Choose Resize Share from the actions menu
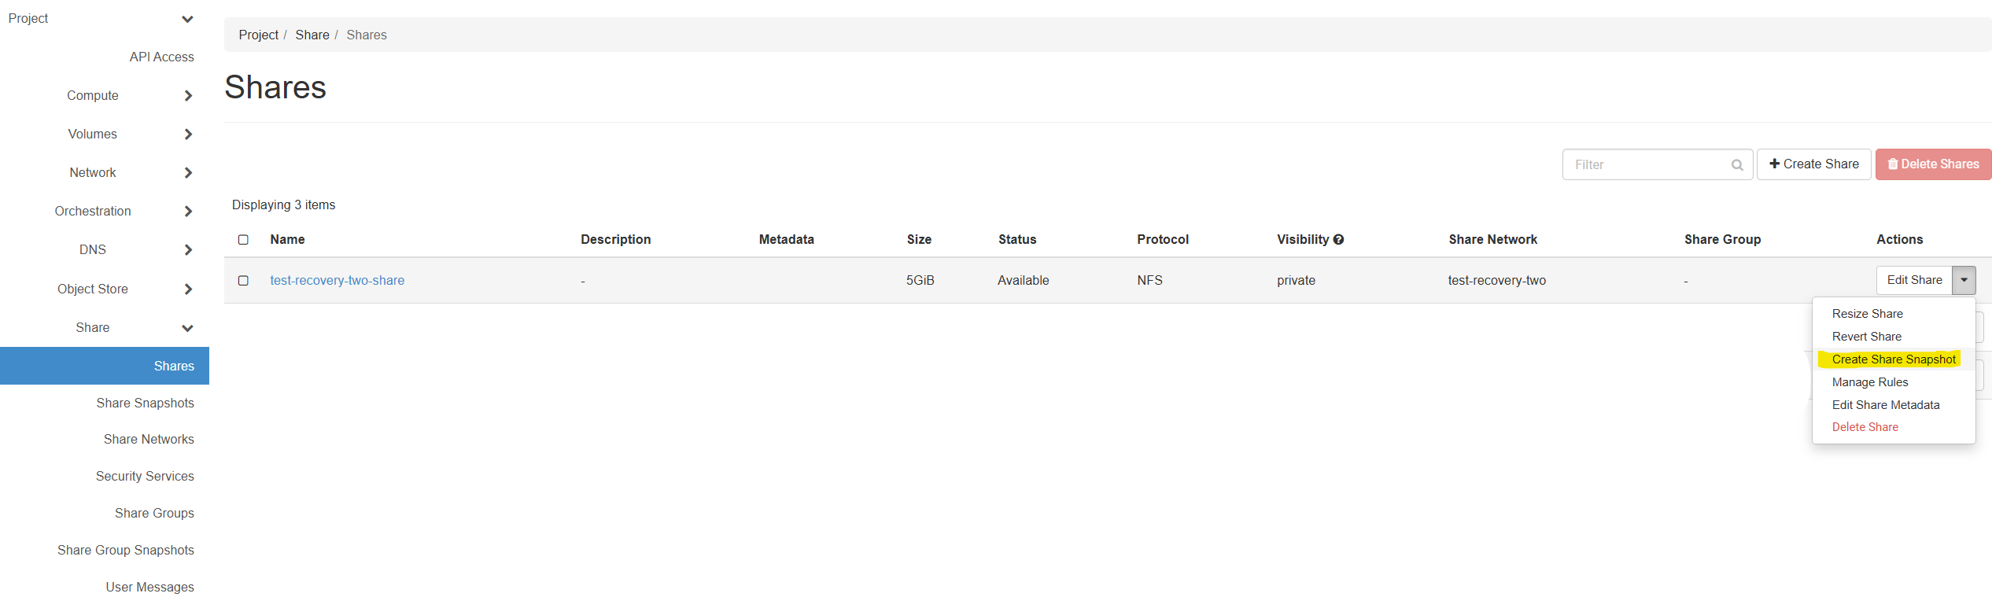This screenshot has height=597, width=1992. point(1867,314)
